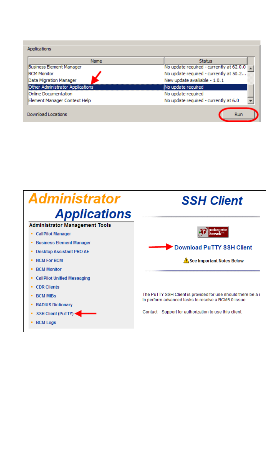The width and height of the screenshot is (266, 464).
Task: Select BCM Monitor row in Applications list
Action: (x=138, y=74)
